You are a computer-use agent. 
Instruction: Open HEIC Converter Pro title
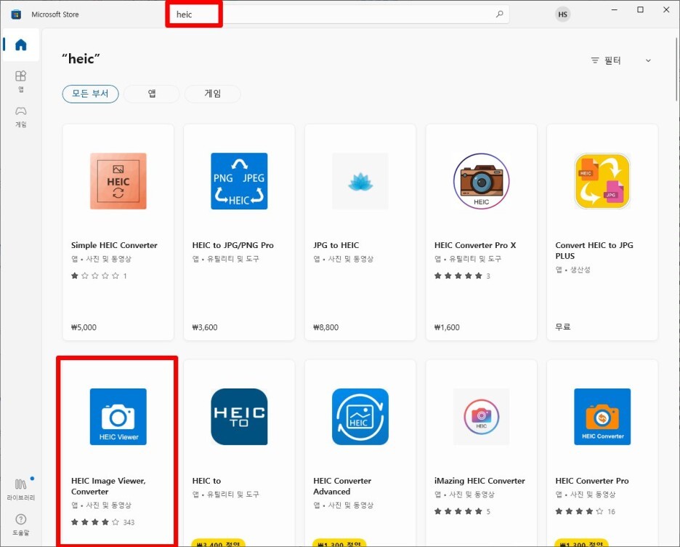(x=592, y=481)
